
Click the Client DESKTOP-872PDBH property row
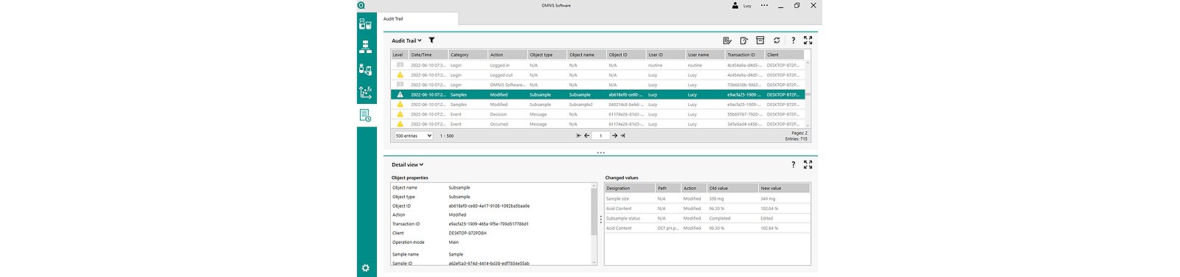[x=490, y=233]
